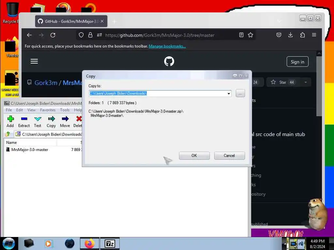Click the Firefox tracking protection shield icon
The height and width of the screenshot is (250, 334).
pos(81,35)
